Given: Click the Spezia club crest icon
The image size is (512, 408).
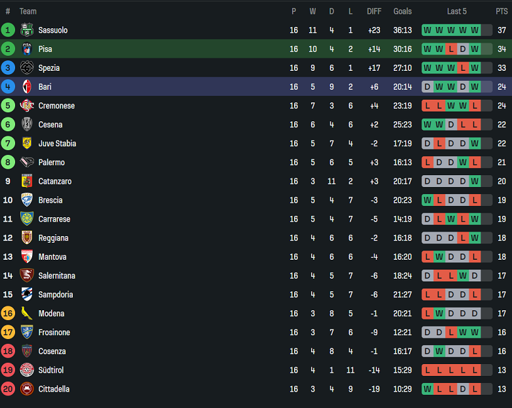Looking at the screenshot, I should click(27, 68).
